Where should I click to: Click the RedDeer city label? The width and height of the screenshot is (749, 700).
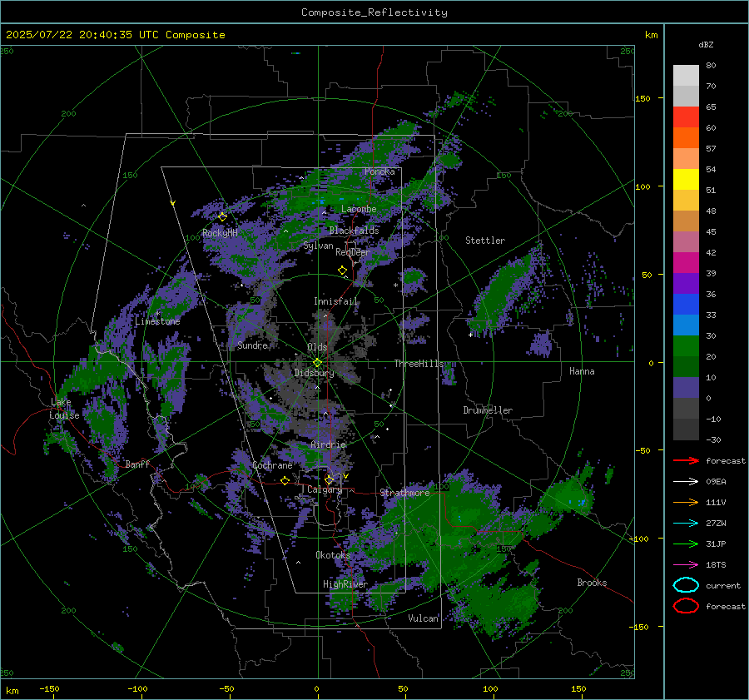(353, 252)
